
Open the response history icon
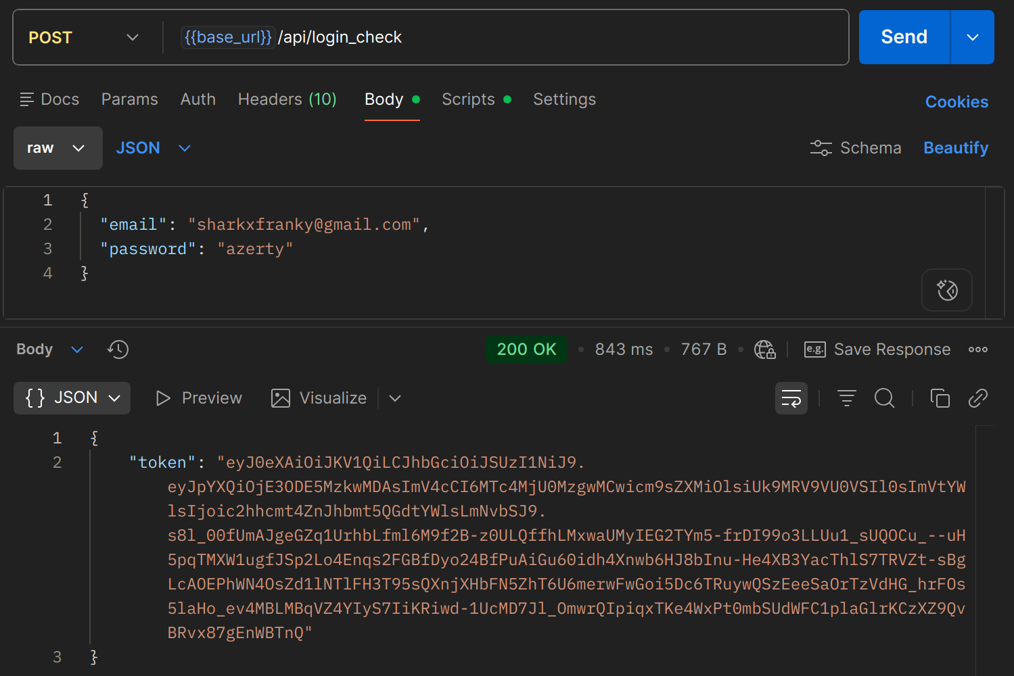point(118,349)
